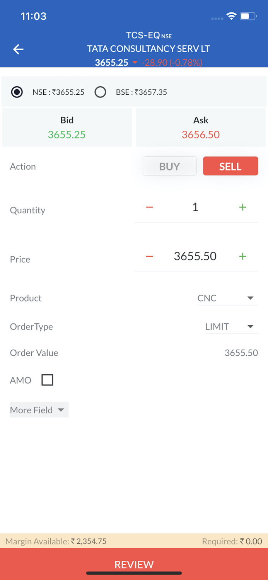Viewport: 268px width, 580px height.
Task: Decrease price using the minus icon
Action: pos(149,256)
